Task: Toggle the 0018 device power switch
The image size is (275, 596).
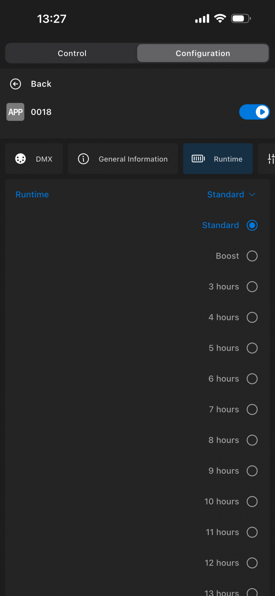Action: (254, 112)
